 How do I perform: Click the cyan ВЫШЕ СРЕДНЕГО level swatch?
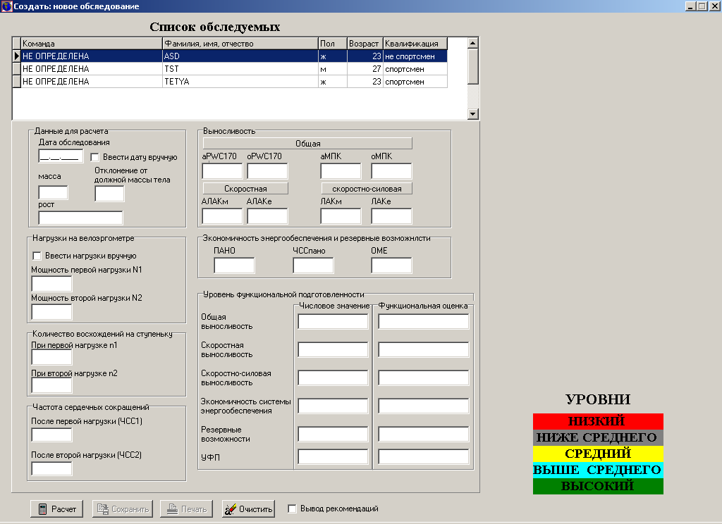click(598, 470)
